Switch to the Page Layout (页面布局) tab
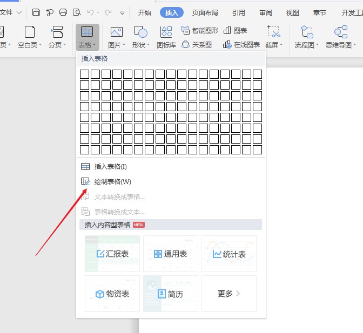Image resolution: width=363 pixels, height=333 pixels. coord(205,12)
